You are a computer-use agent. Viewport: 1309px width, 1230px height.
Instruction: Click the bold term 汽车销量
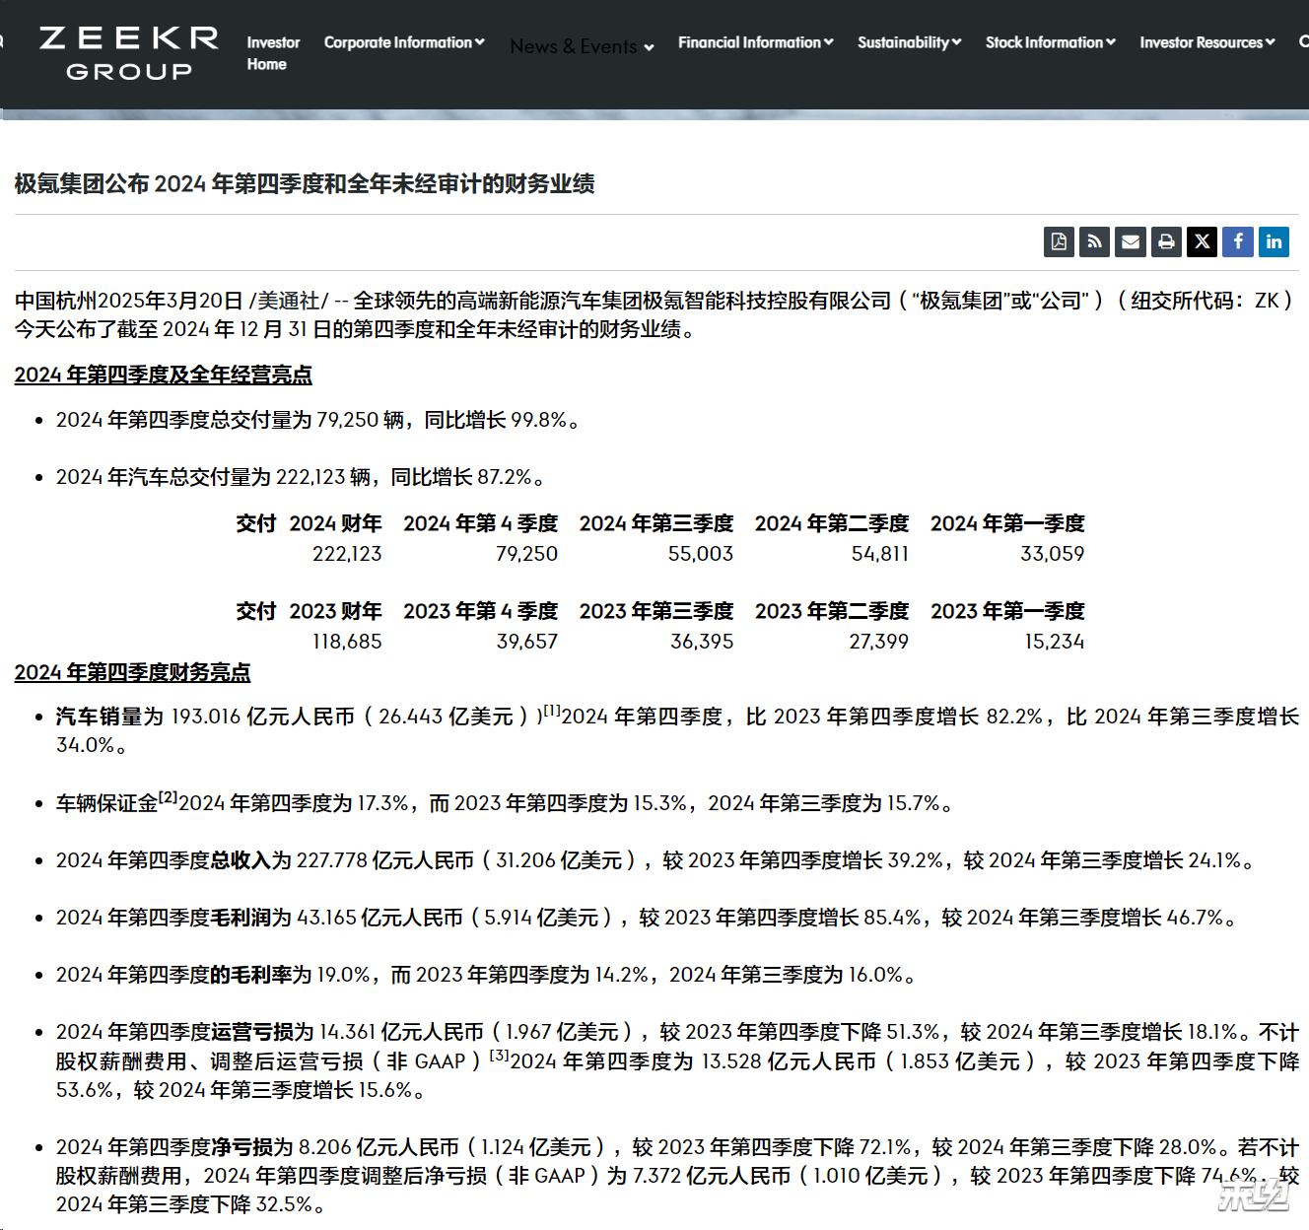100,717
